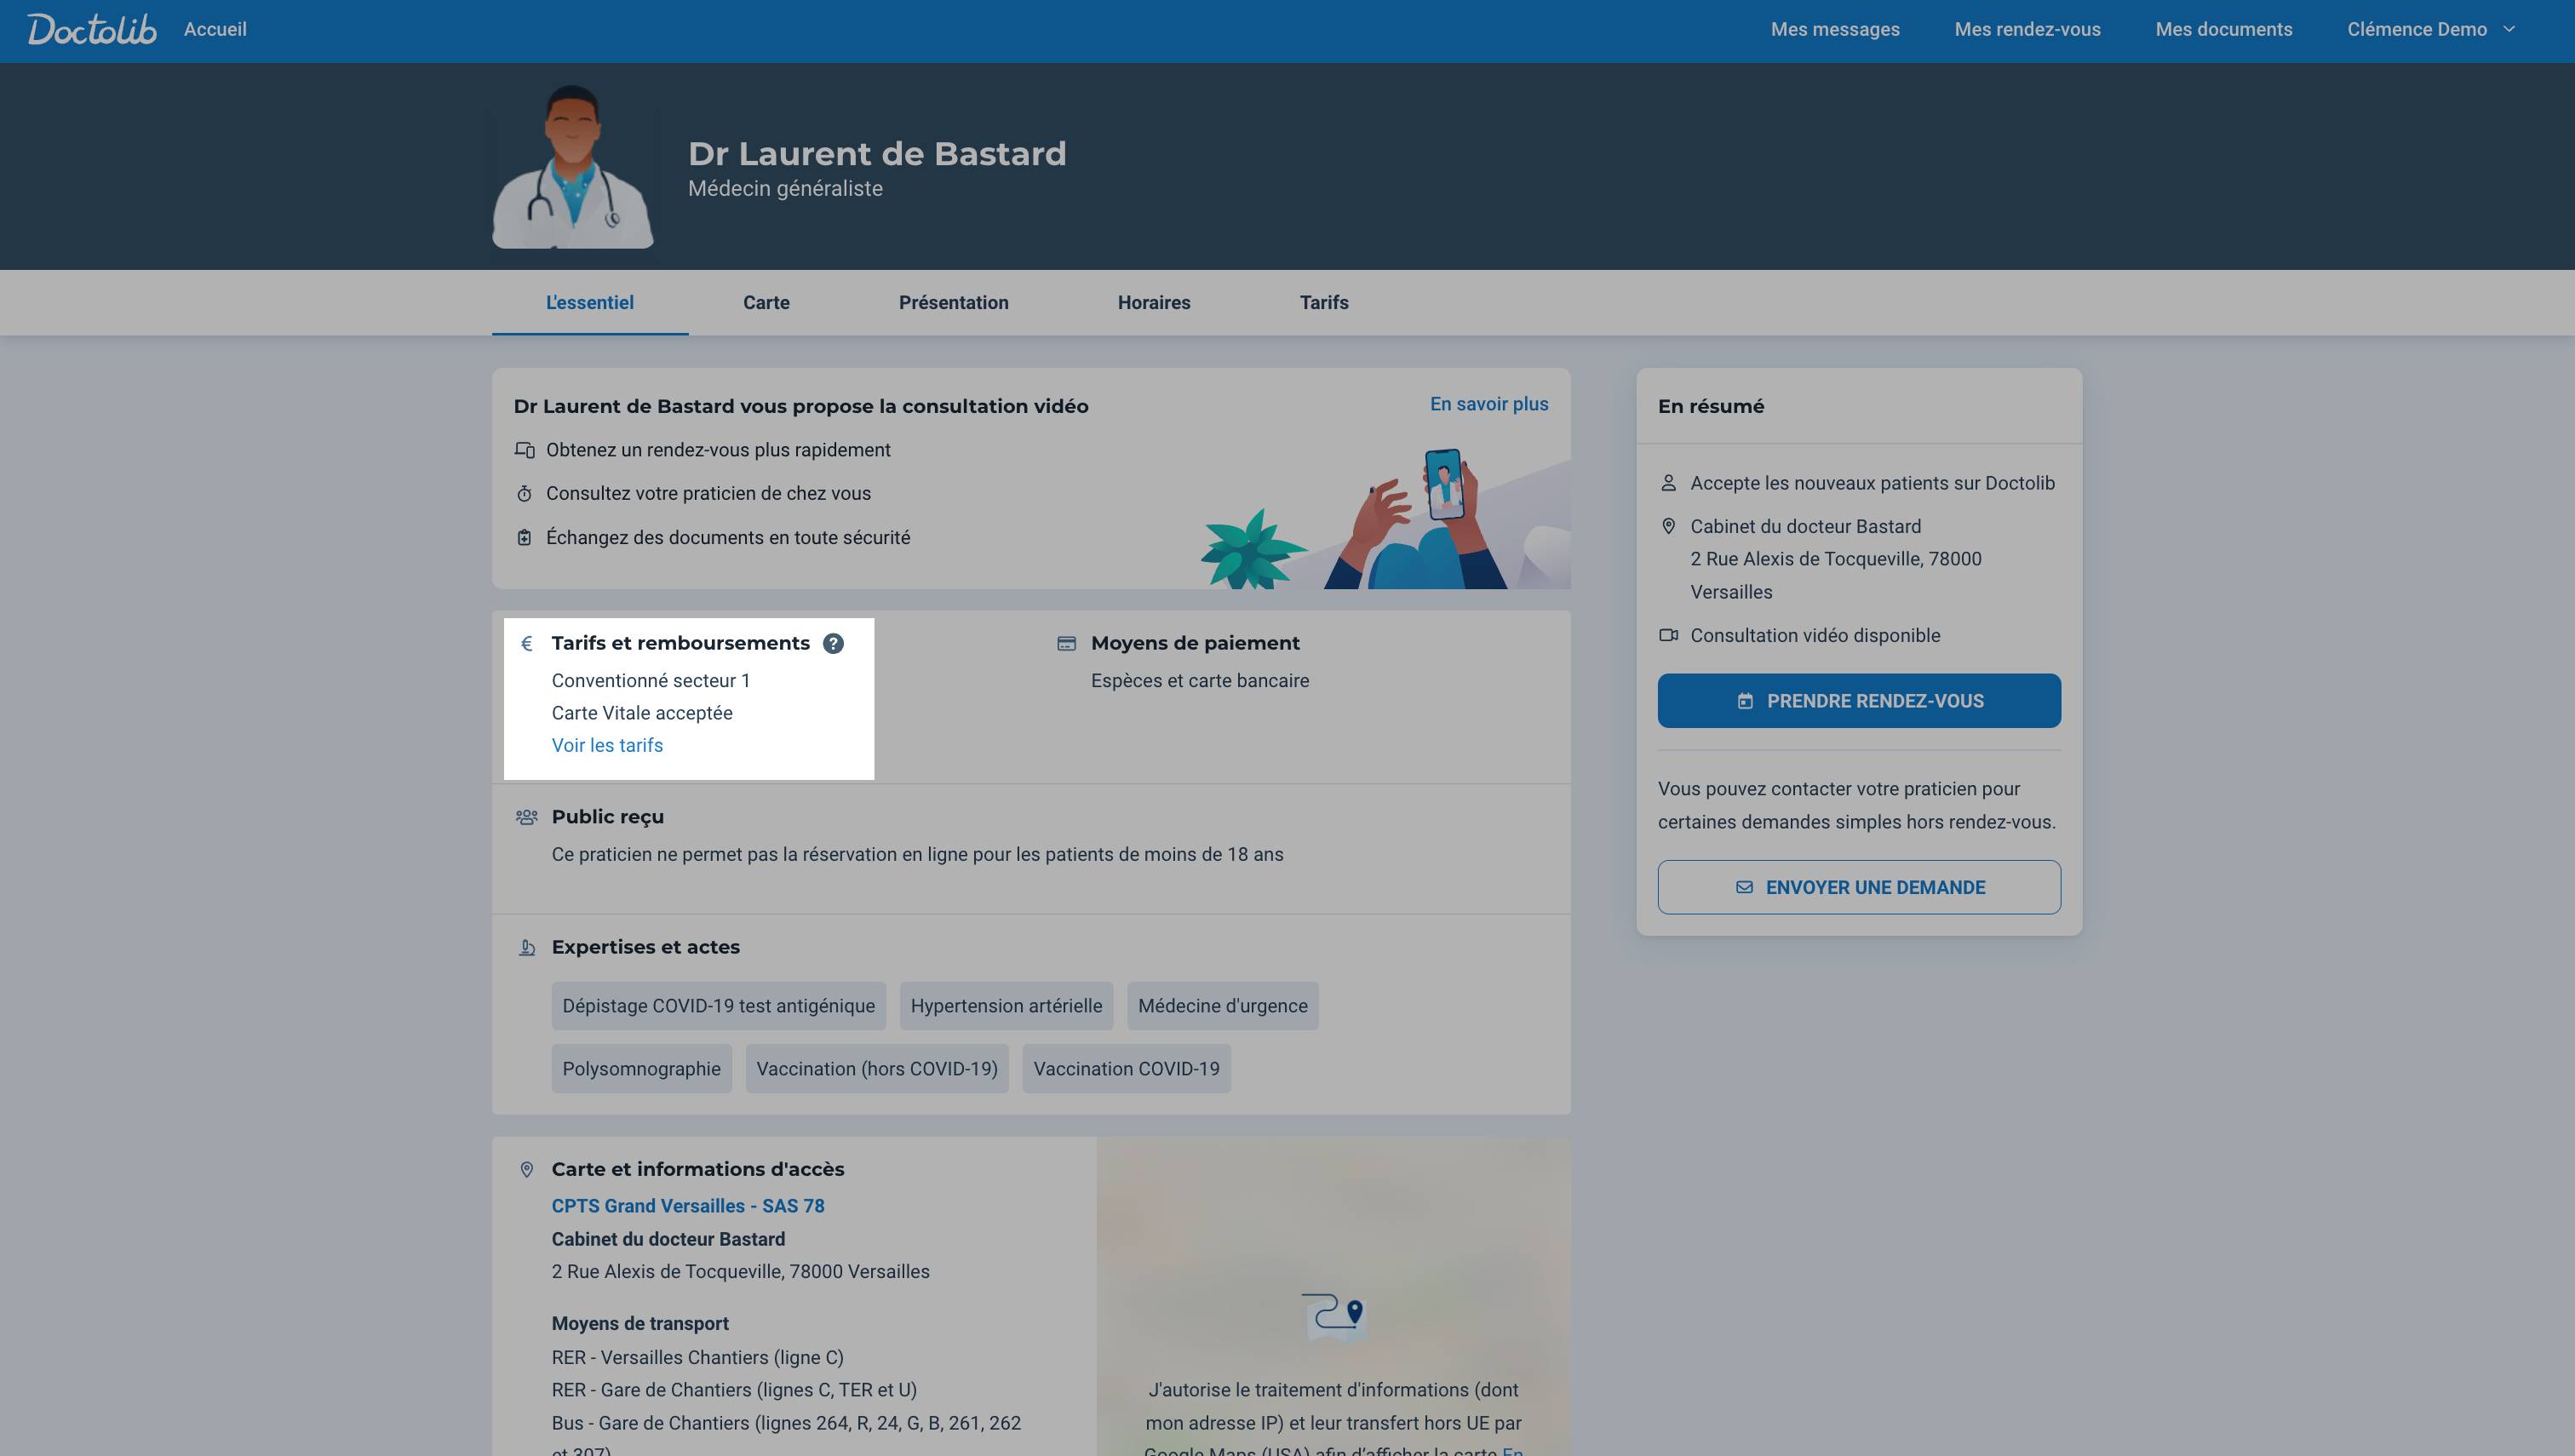Click the video camera icon beside Consultation vidéo disponible
Screen dimensions: 2575x1456
click(1668, 635)
